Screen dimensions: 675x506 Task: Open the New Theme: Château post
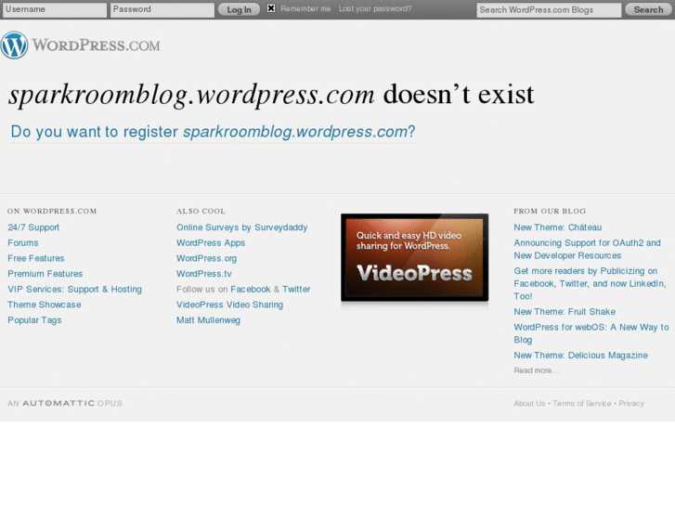tap(558, 227)
